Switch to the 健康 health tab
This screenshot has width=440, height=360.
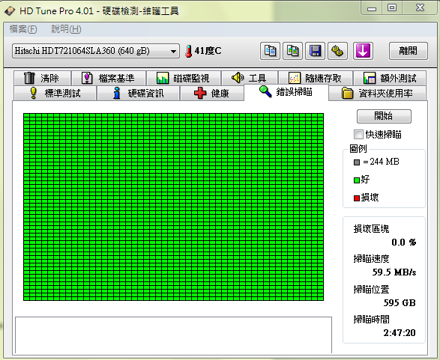click(212, 94)
